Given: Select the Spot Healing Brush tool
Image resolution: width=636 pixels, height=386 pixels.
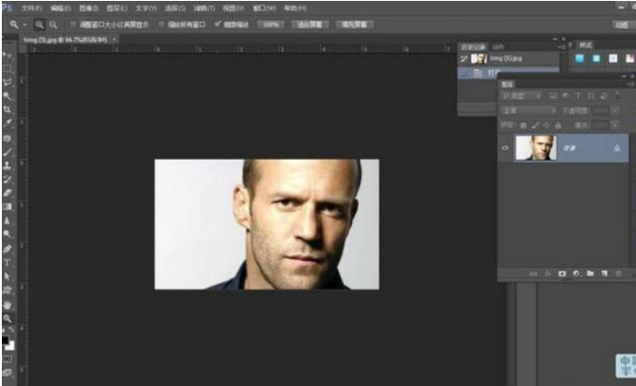Looking at the screenshot, I should [x=7, y=137].
